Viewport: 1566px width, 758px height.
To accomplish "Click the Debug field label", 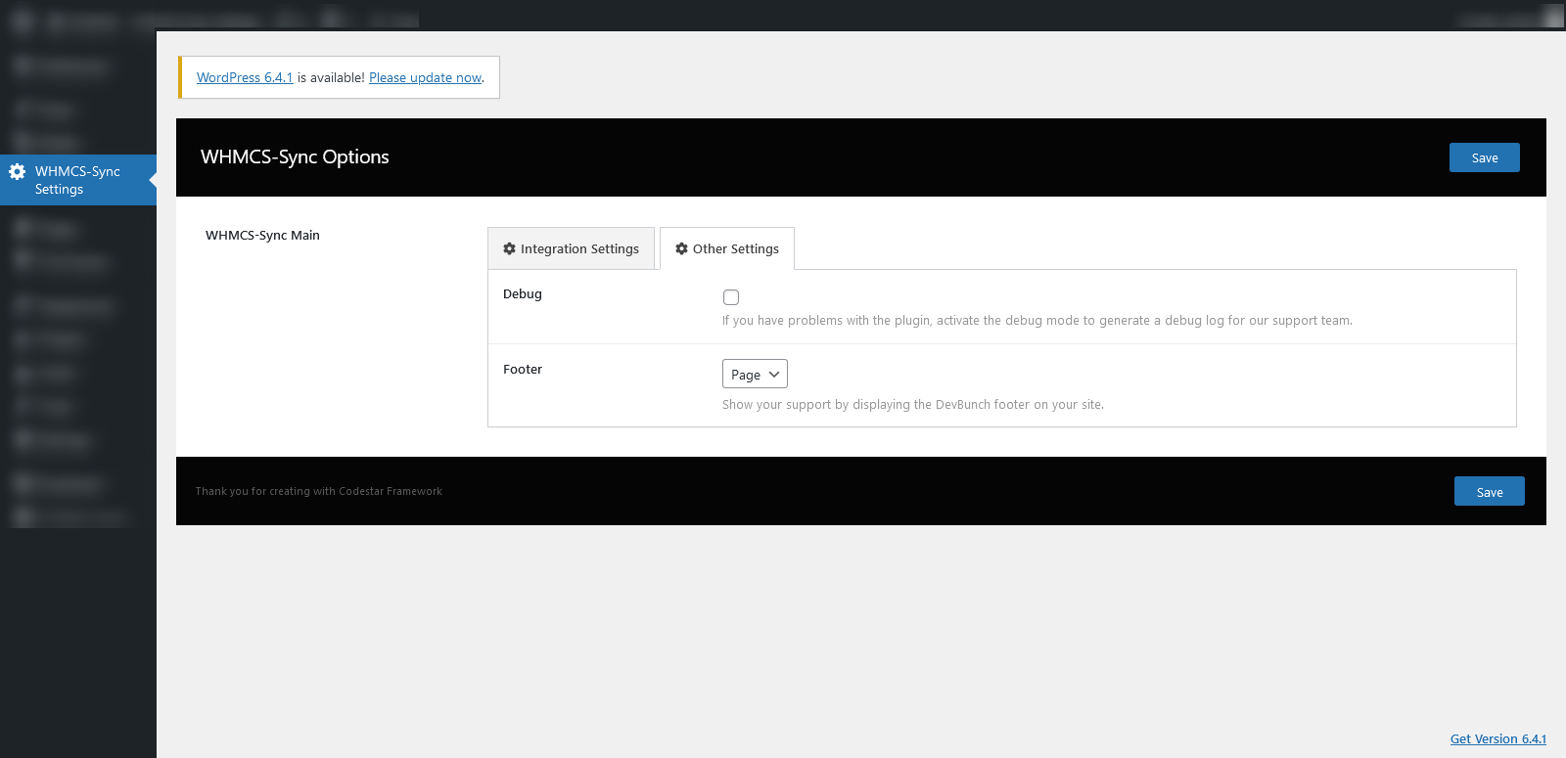I will [x=523, y=294].
